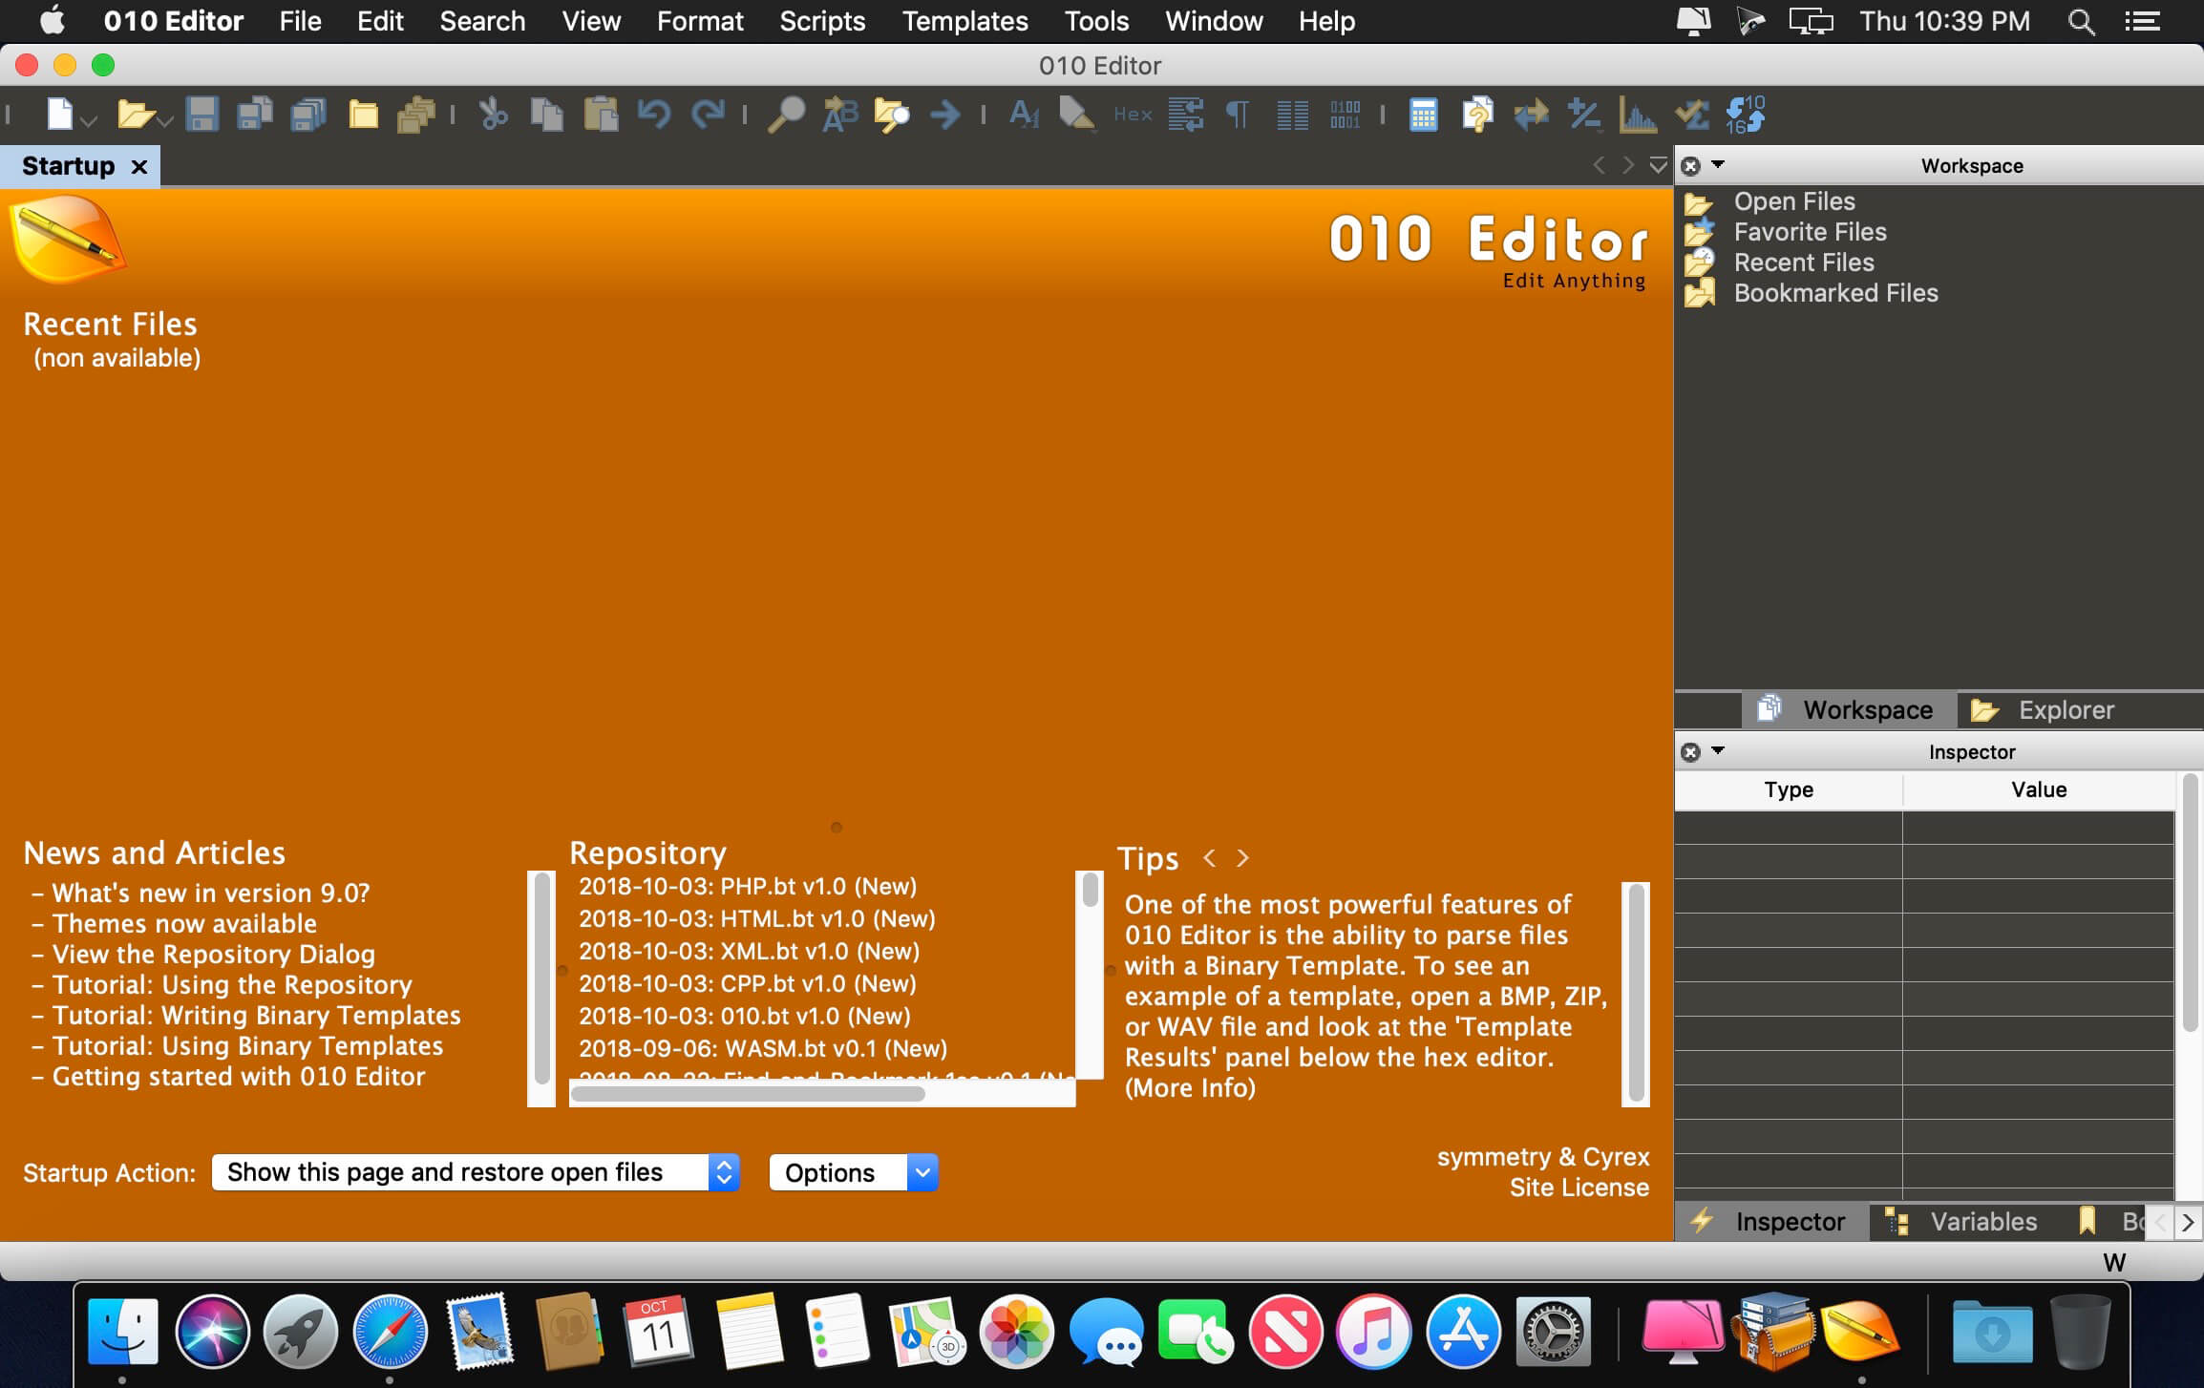Click the Scripts menu bar item
The height and width of the screenshot is (1388, 2204).
click(824, 21)
